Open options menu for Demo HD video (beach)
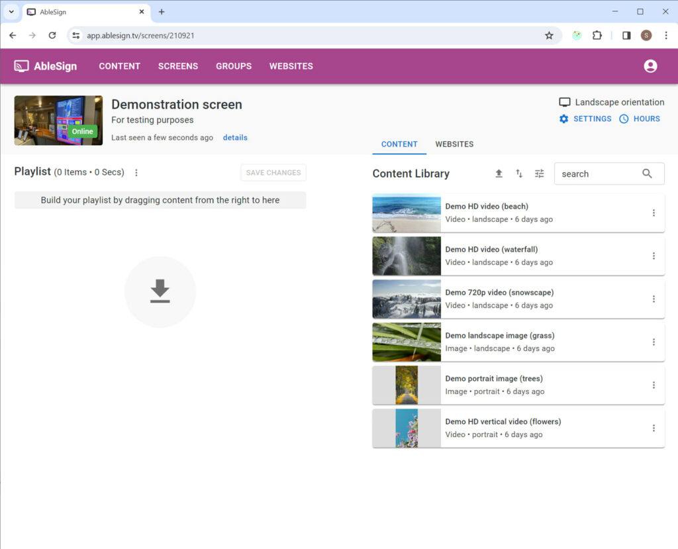Screen dimensions: 678x549 [654, 213]
